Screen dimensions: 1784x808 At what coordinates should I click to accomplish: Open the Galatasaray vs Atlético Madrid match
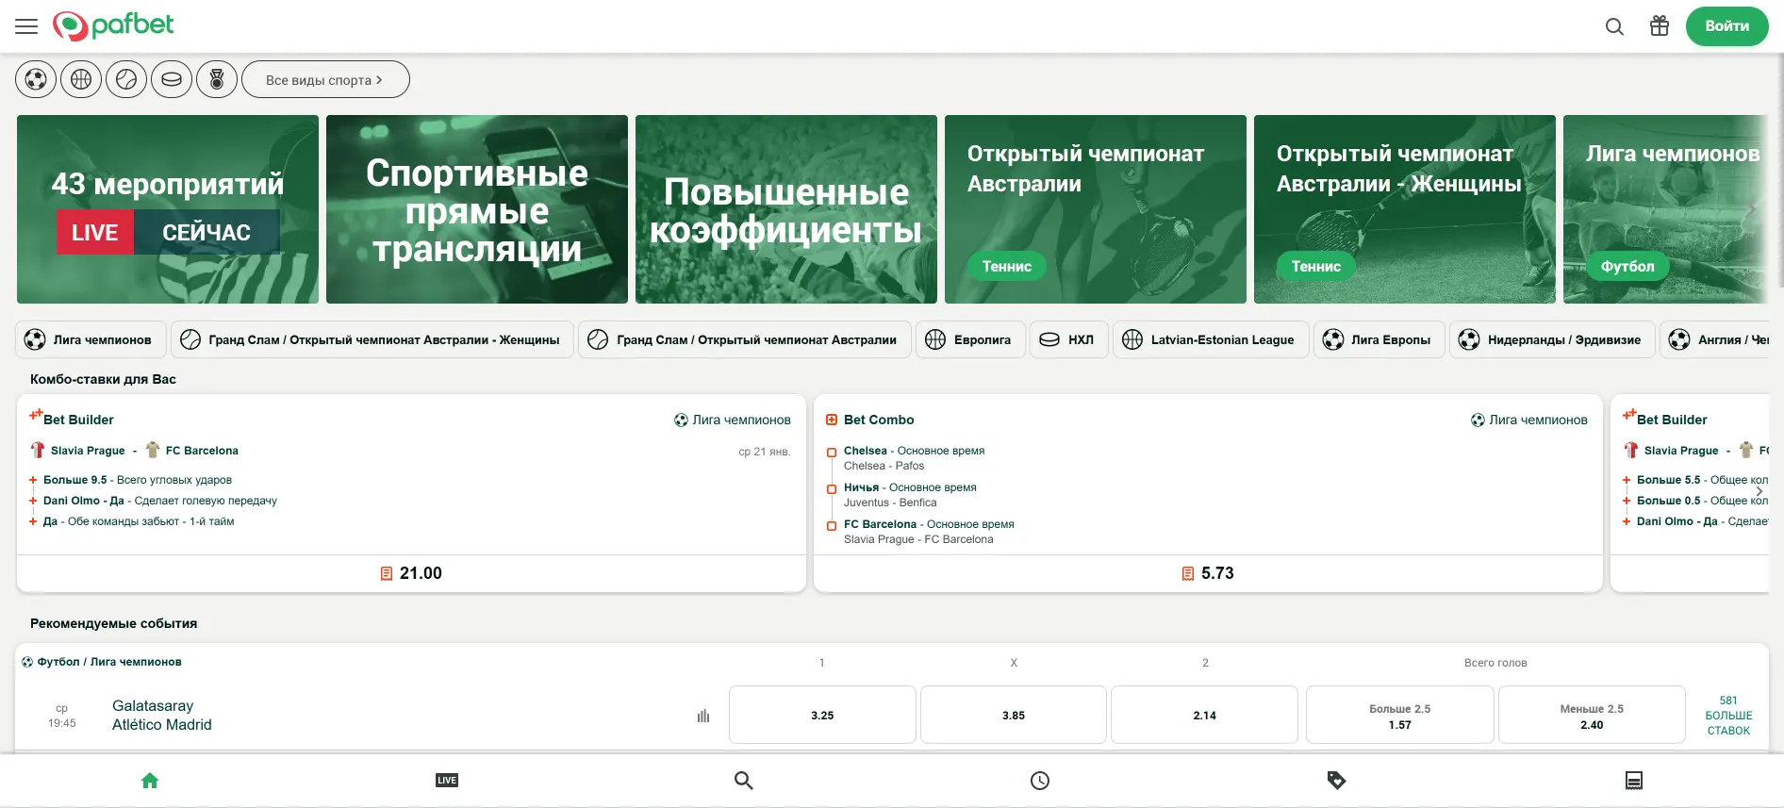tap(162, 715)
